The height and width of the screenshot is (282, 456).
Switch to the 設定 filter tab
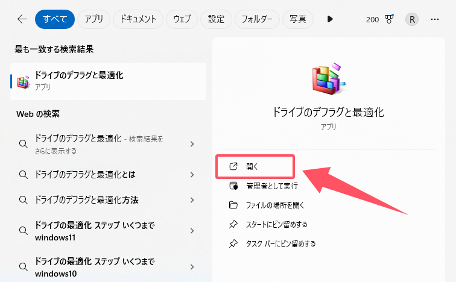(x=216, y=19)
